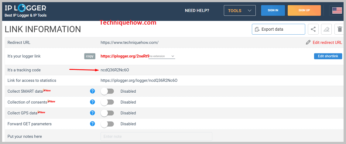Click the Disabled status beside Forward GET parameters
346x144 pixels.
click(128, 124)
